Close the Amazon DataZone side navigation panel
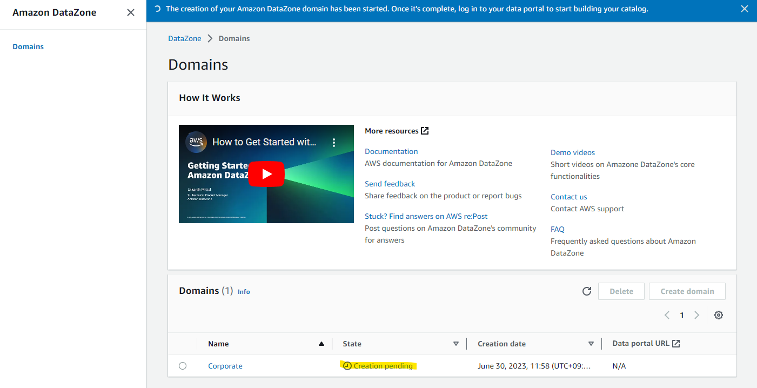 [x=131, y=12]
